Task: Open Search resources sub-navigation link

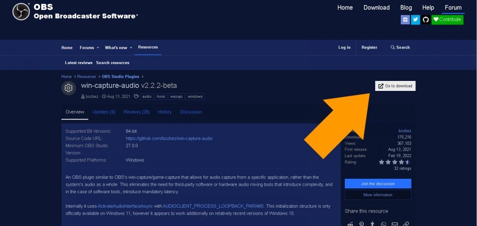Action: pos(113,63)
